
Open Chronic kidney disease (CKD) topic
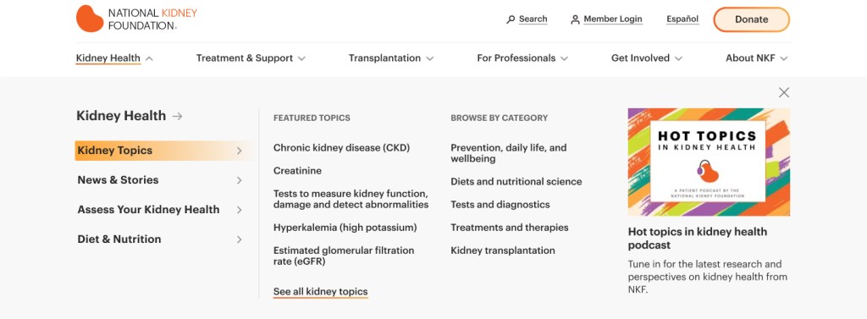point(341,148)
